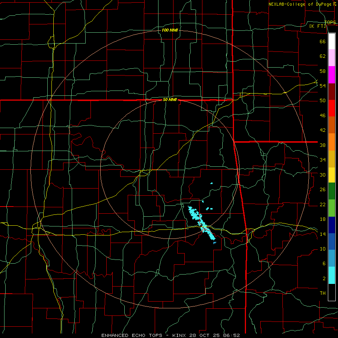This screenshot has width=338, height=338.
Task: Click the TOPS legend title
Action: 330,22
